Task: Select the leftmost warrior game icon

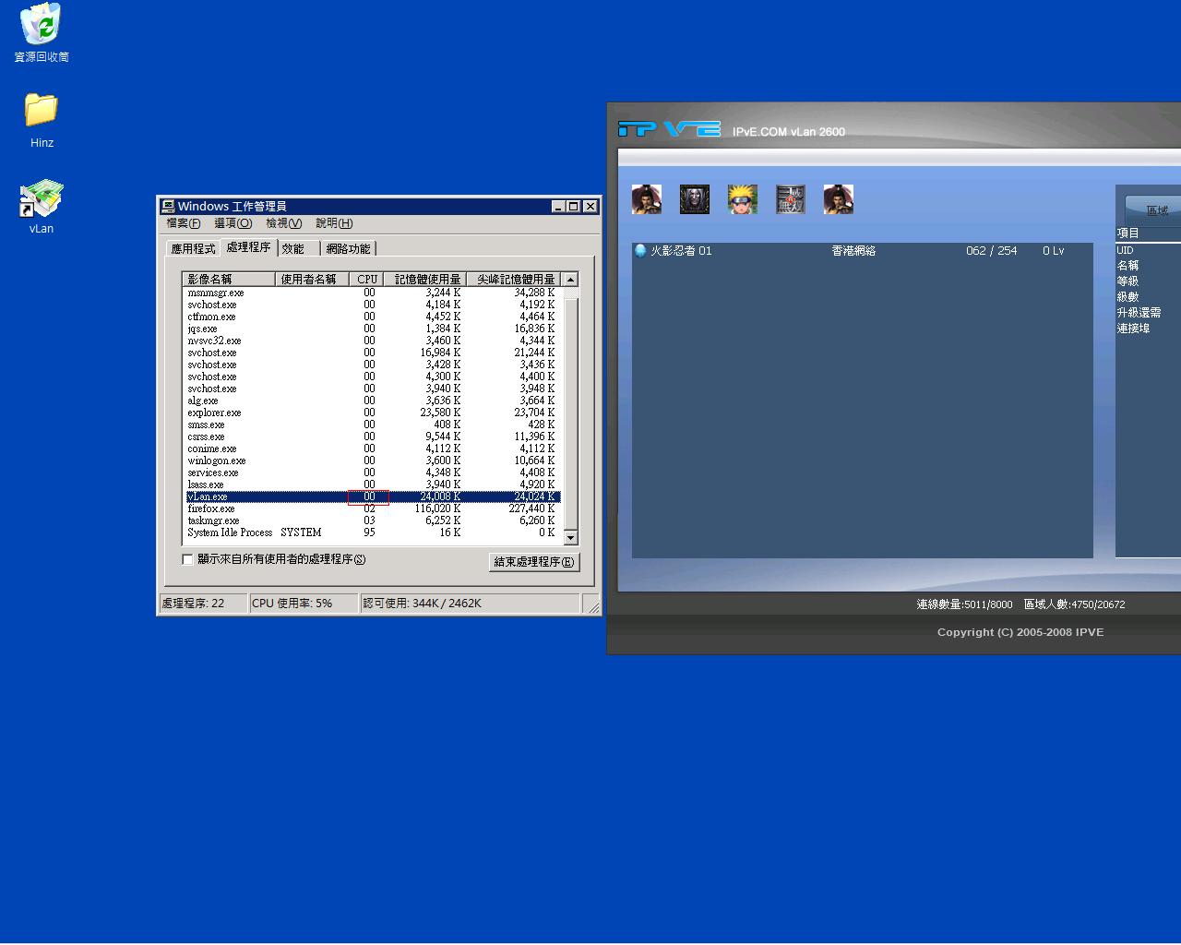Action: click(646, 199)
